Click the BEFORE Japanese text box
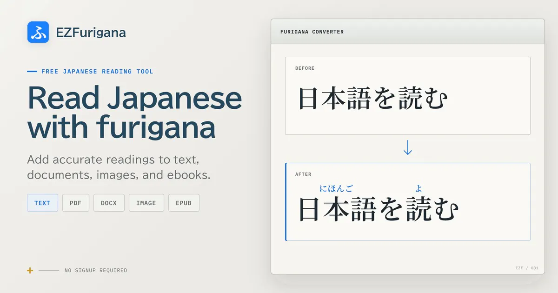Viewport: 558px width, 293px height. click(408, 96)
